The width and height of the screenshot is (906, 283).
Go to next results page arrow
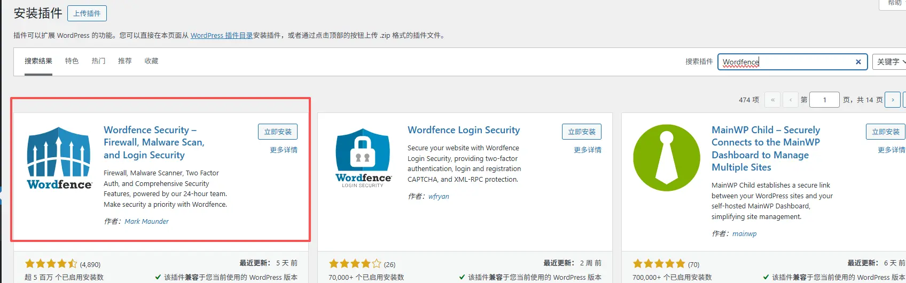893,100
